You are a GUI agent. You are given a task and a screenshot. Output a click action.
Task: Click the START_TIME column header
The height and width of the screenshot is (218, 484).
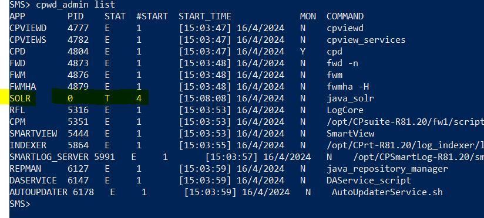point(204,16)
